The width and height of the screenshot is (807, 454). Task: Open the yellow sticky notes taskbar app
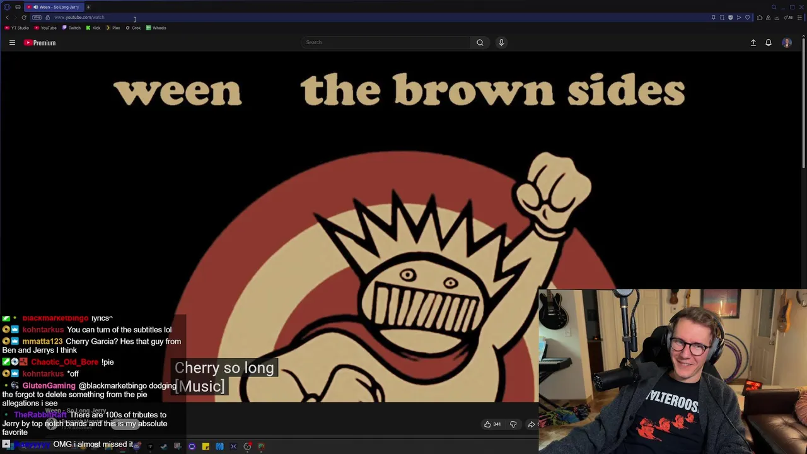tap(206, 446)
